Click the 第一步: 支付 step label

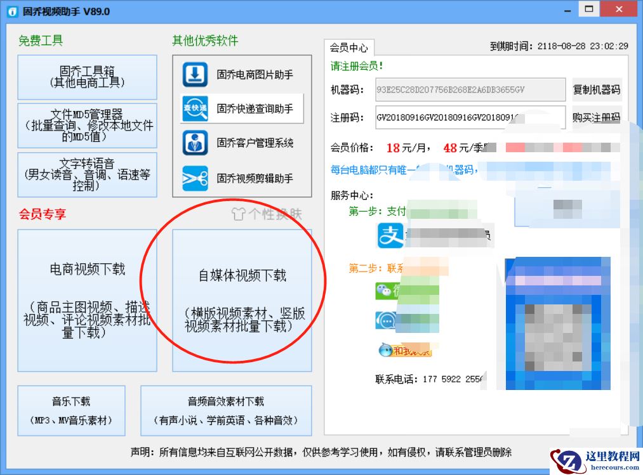tap(377, 211)
